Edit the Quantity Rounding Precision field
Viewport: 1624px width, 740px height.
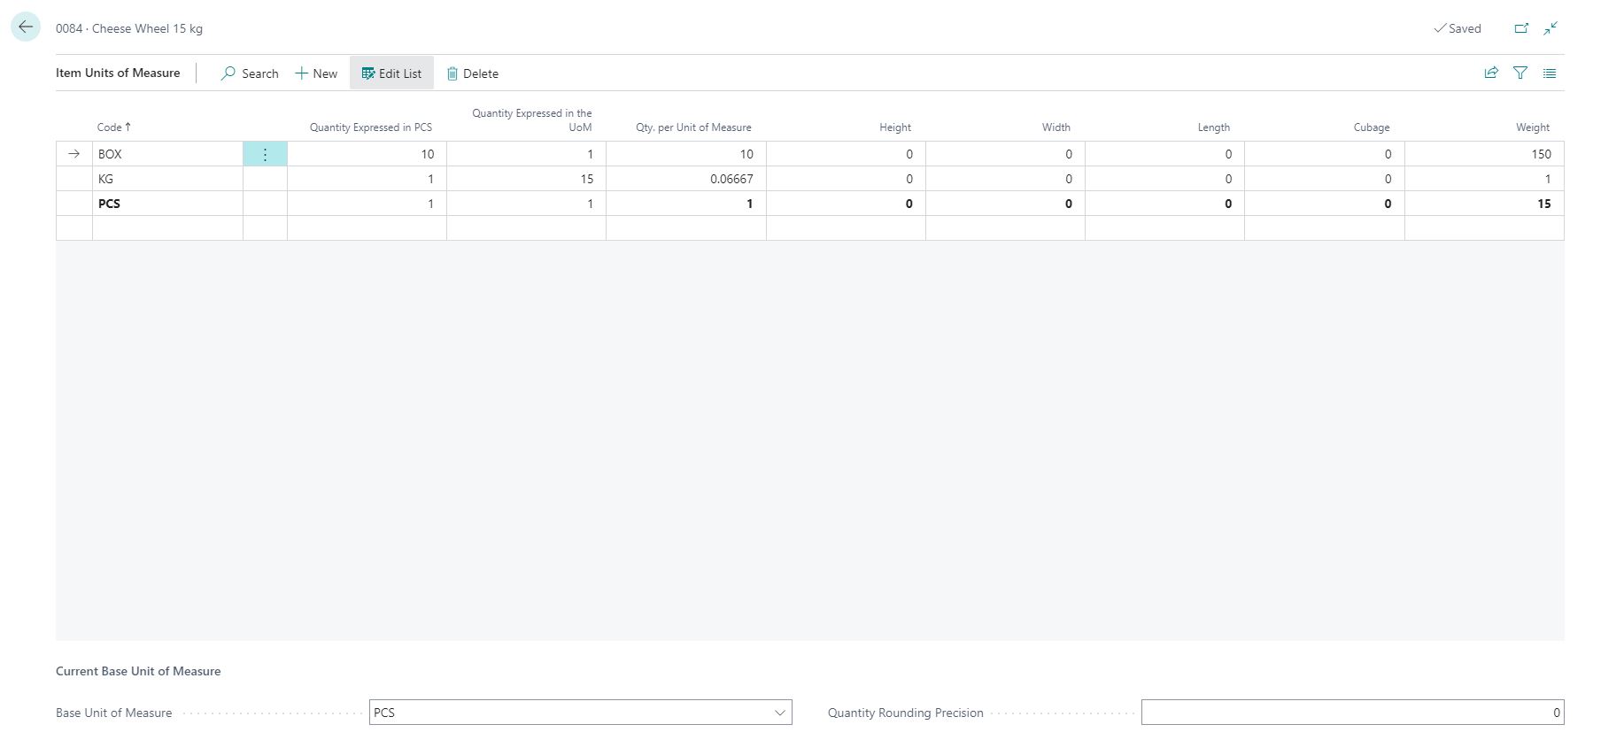pos(1351,713)
